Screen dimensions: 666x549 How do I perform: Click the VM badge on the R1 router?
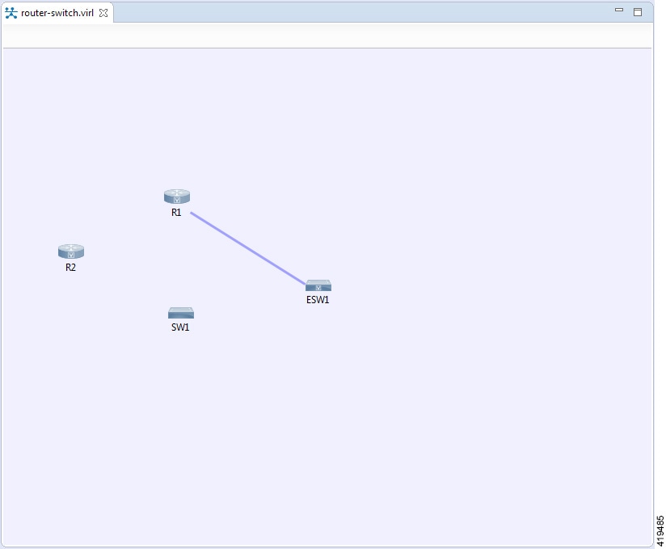coord(176,200)
